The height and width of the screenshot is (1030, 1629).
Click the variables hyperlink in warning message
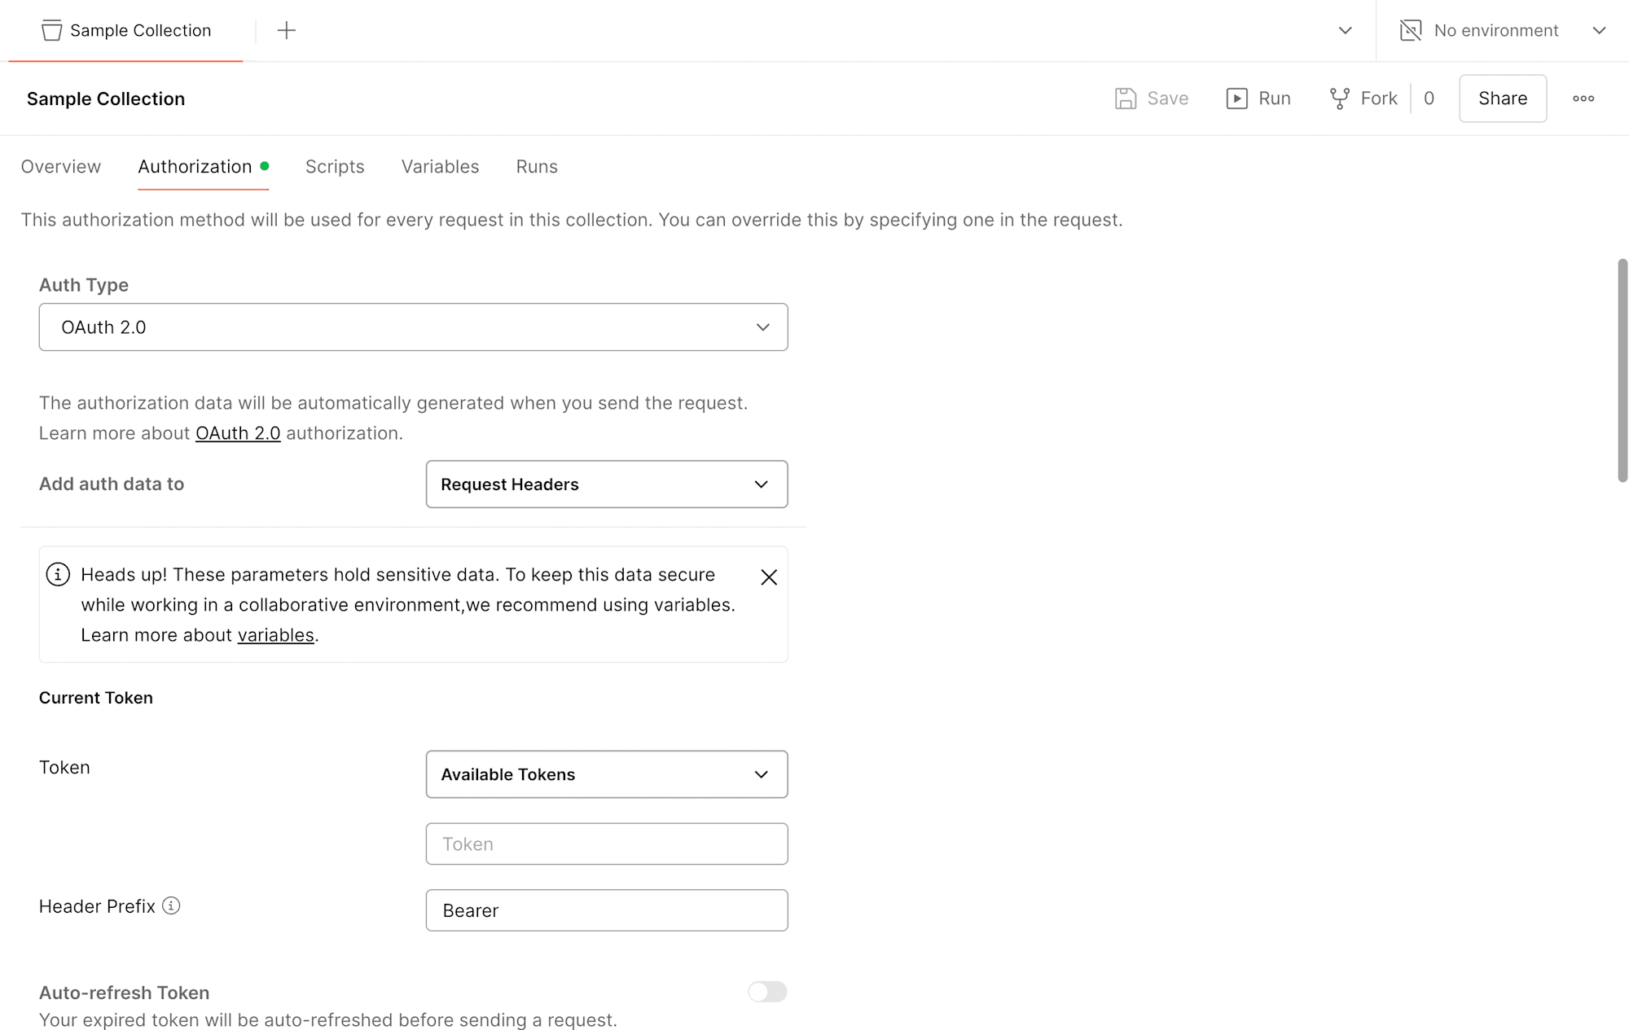pos(275,635)
